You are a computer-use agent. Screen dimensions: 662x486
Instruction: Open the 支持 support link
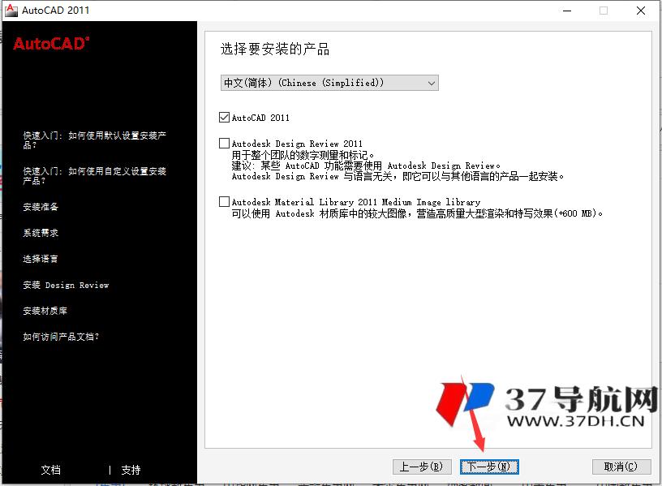coord(131,470)
